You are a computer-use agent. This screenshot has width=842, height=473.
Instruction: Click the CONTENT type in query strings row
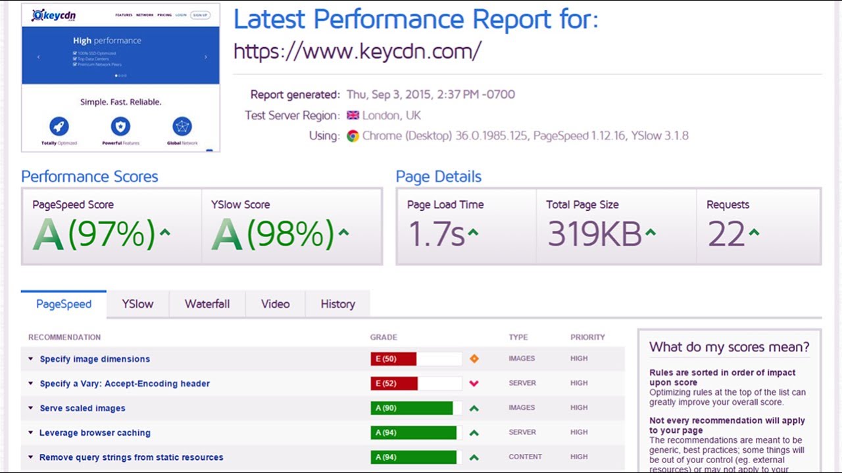point(526,457)
